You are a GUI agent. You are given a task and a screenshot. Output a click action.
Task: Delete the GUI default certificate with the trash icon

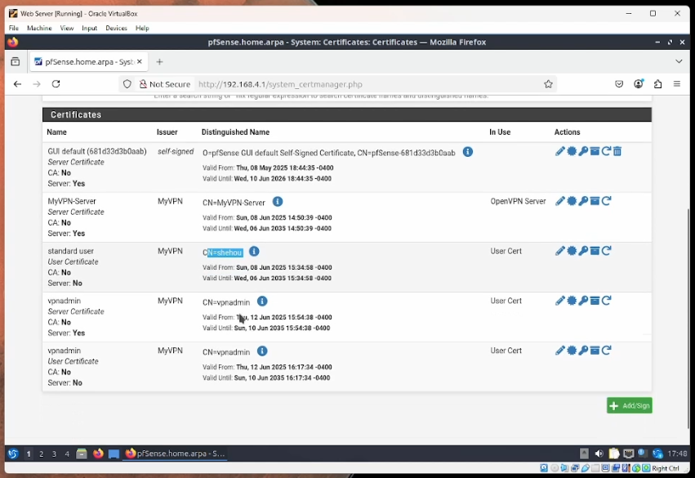click(617, 151)
